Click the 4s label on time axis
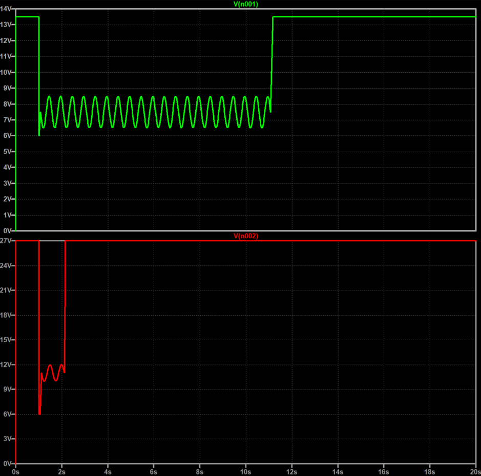Image resolution: width=481 pixels, height=476 pixels. 108,472
